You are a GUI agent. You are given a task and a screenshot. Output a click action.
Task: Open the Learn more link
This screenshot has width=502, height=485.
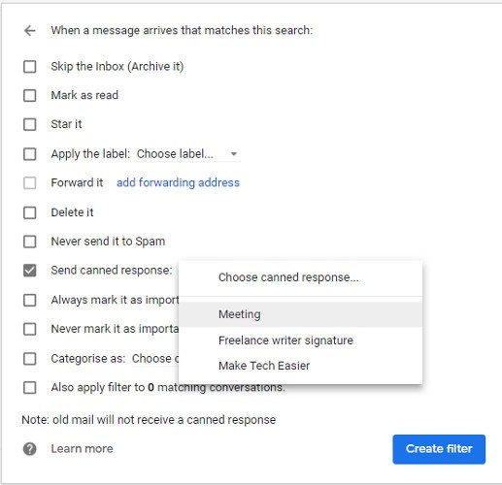(x=82, y=449)
